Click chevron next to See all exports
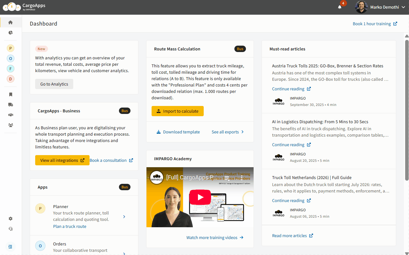The height and width of the screenshot is (255, 409). click(242, 132)
